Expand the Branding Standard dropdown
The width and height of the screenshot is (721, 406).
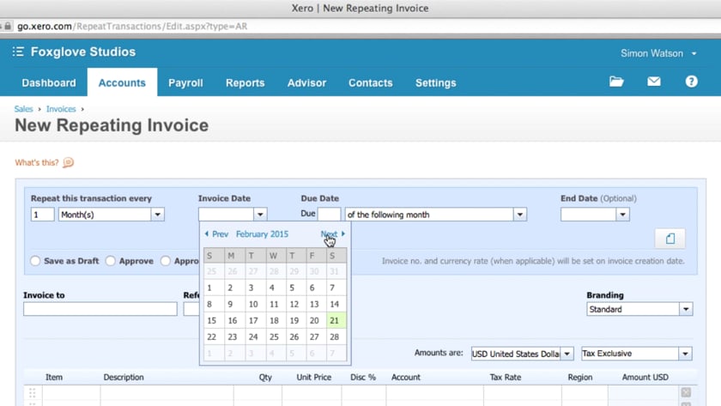point(686,309)
